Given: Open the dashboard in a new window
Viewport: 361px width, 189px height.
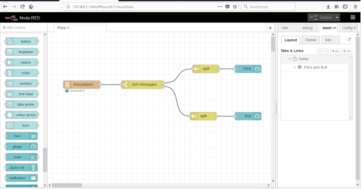Looking at the screenshot, I should pyautogui.click(x=349, y=39).
